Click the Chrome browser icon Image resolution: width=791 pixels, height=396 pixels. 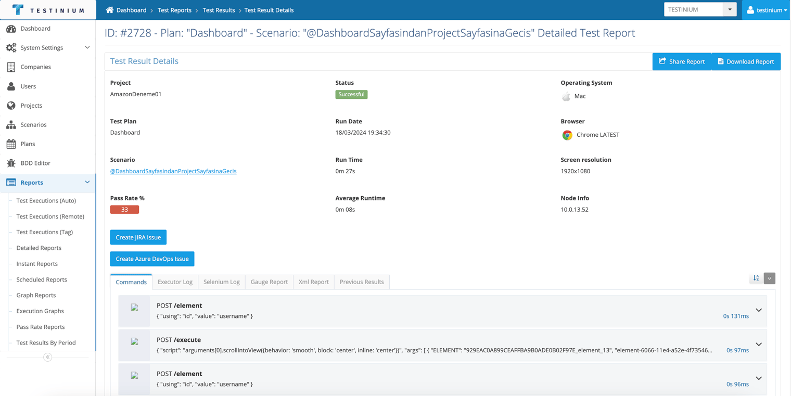tap(567, 135)
